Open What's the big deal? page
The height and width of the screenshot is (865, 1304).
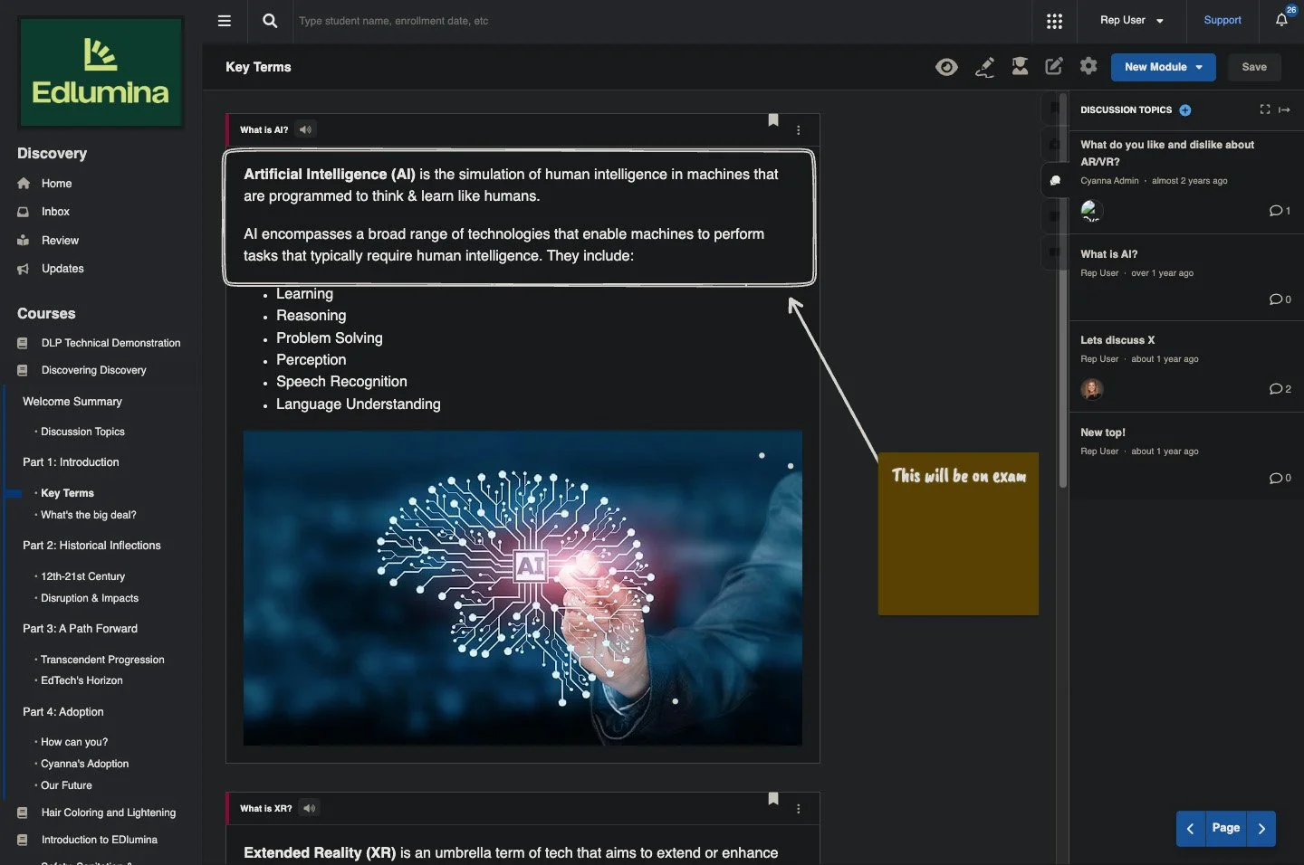(89, 515)
